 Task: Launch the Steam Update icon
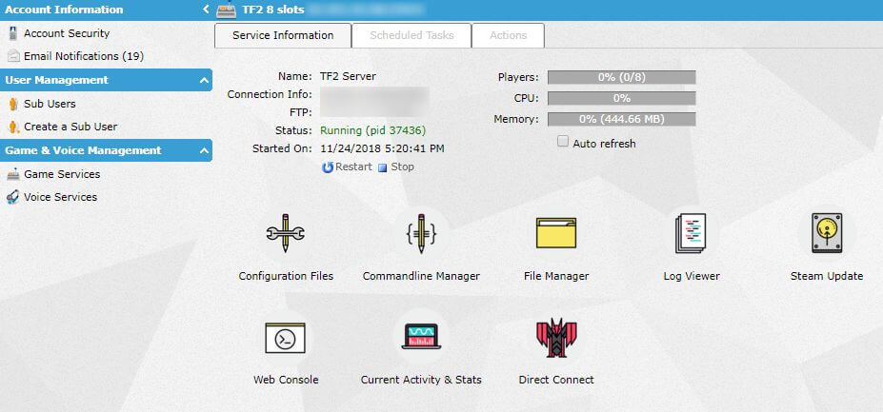[826, 233]
